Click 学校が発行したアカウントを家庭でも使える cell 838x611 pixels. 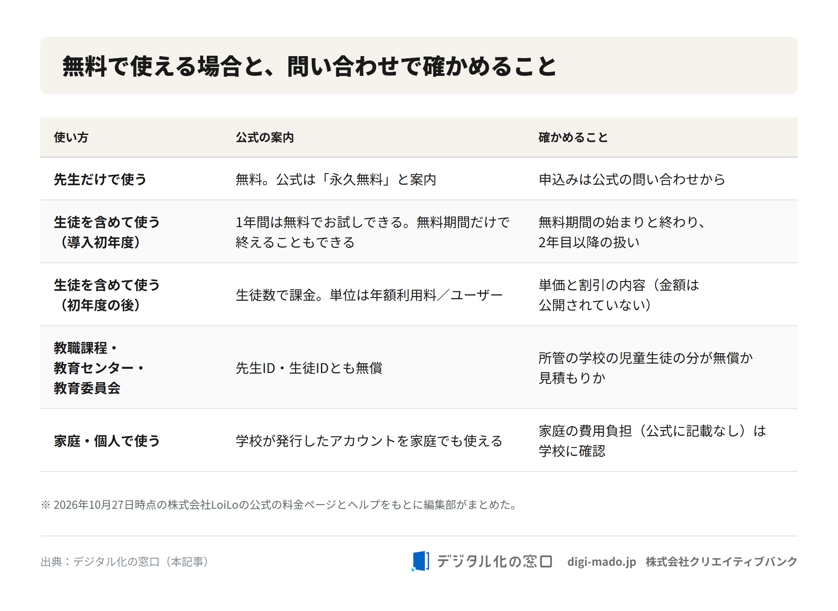point(369,441)
